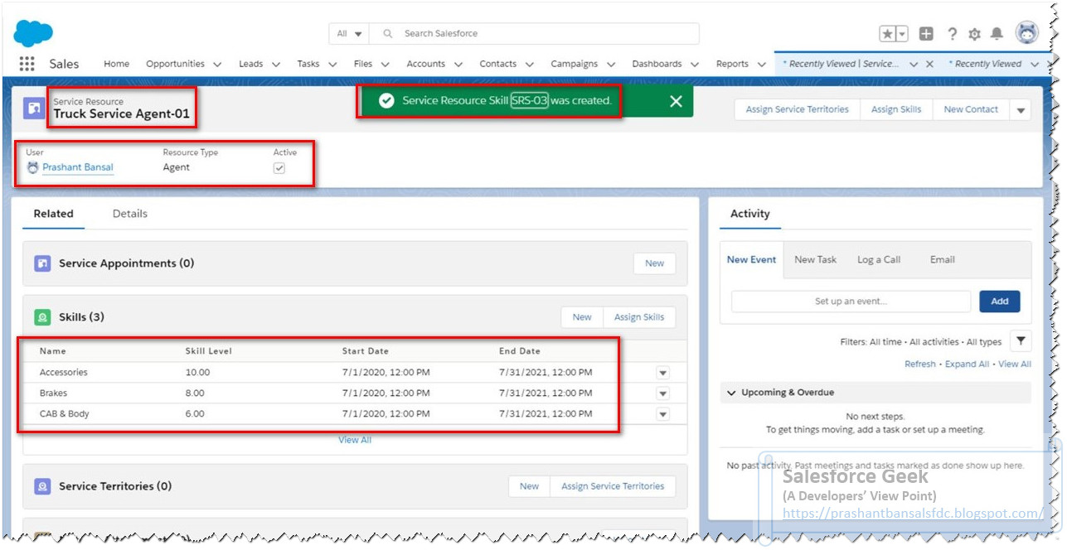Expand the Opportunities tab chevron
Image resolution: width=1067 pixels, height=550 pixels.
[x=217, y=64]
